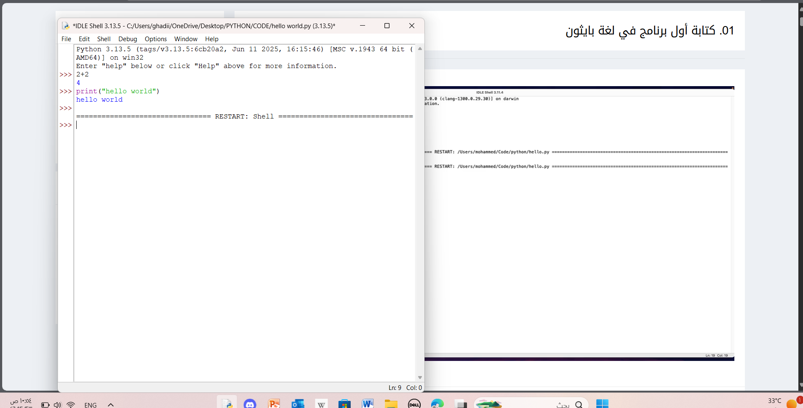The width and height of the screenshot is (803, 408).
Task: Open the Shell menu
Action: coord(104,39)
